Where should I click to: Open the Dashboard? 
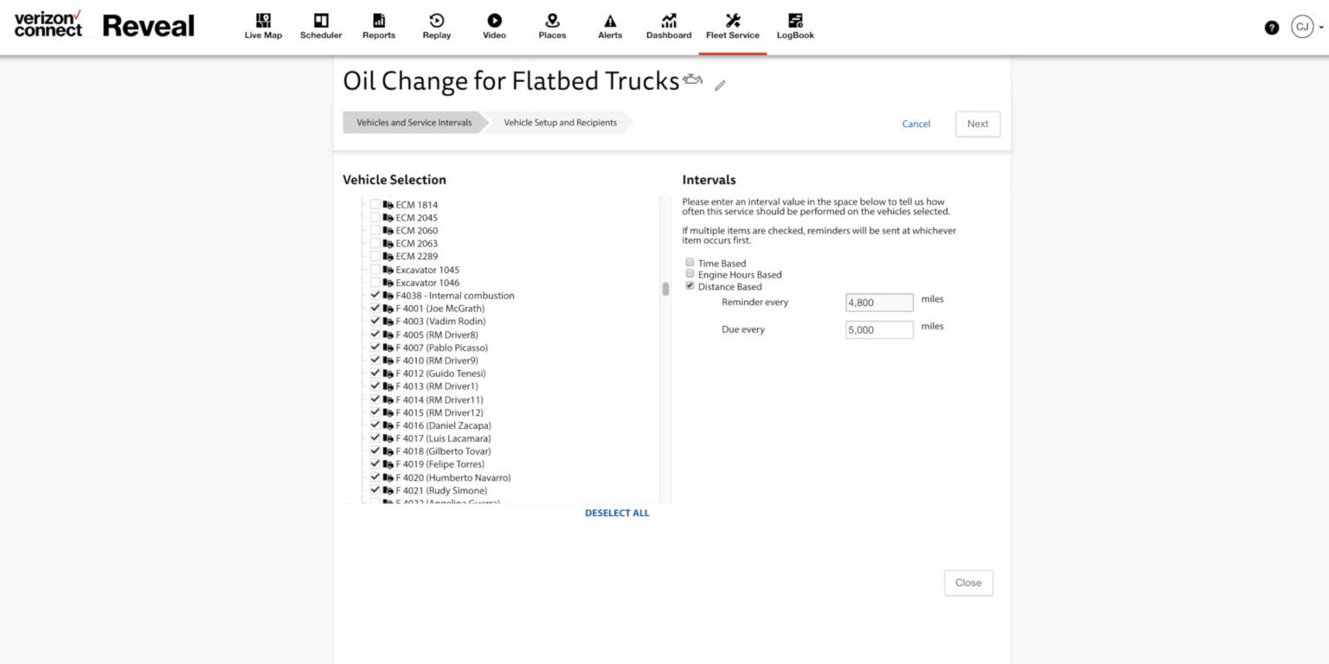click(668, 26)
